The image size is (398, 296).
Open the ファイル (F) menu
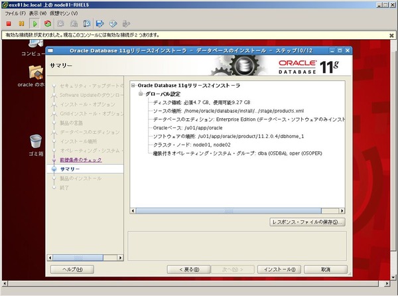coord(15,13)
